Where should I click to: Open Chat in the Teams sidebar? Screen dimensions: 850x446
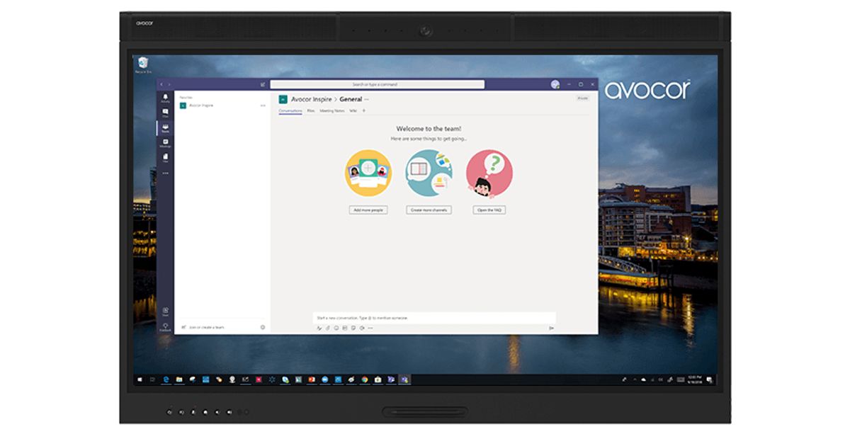coord(165,113)
